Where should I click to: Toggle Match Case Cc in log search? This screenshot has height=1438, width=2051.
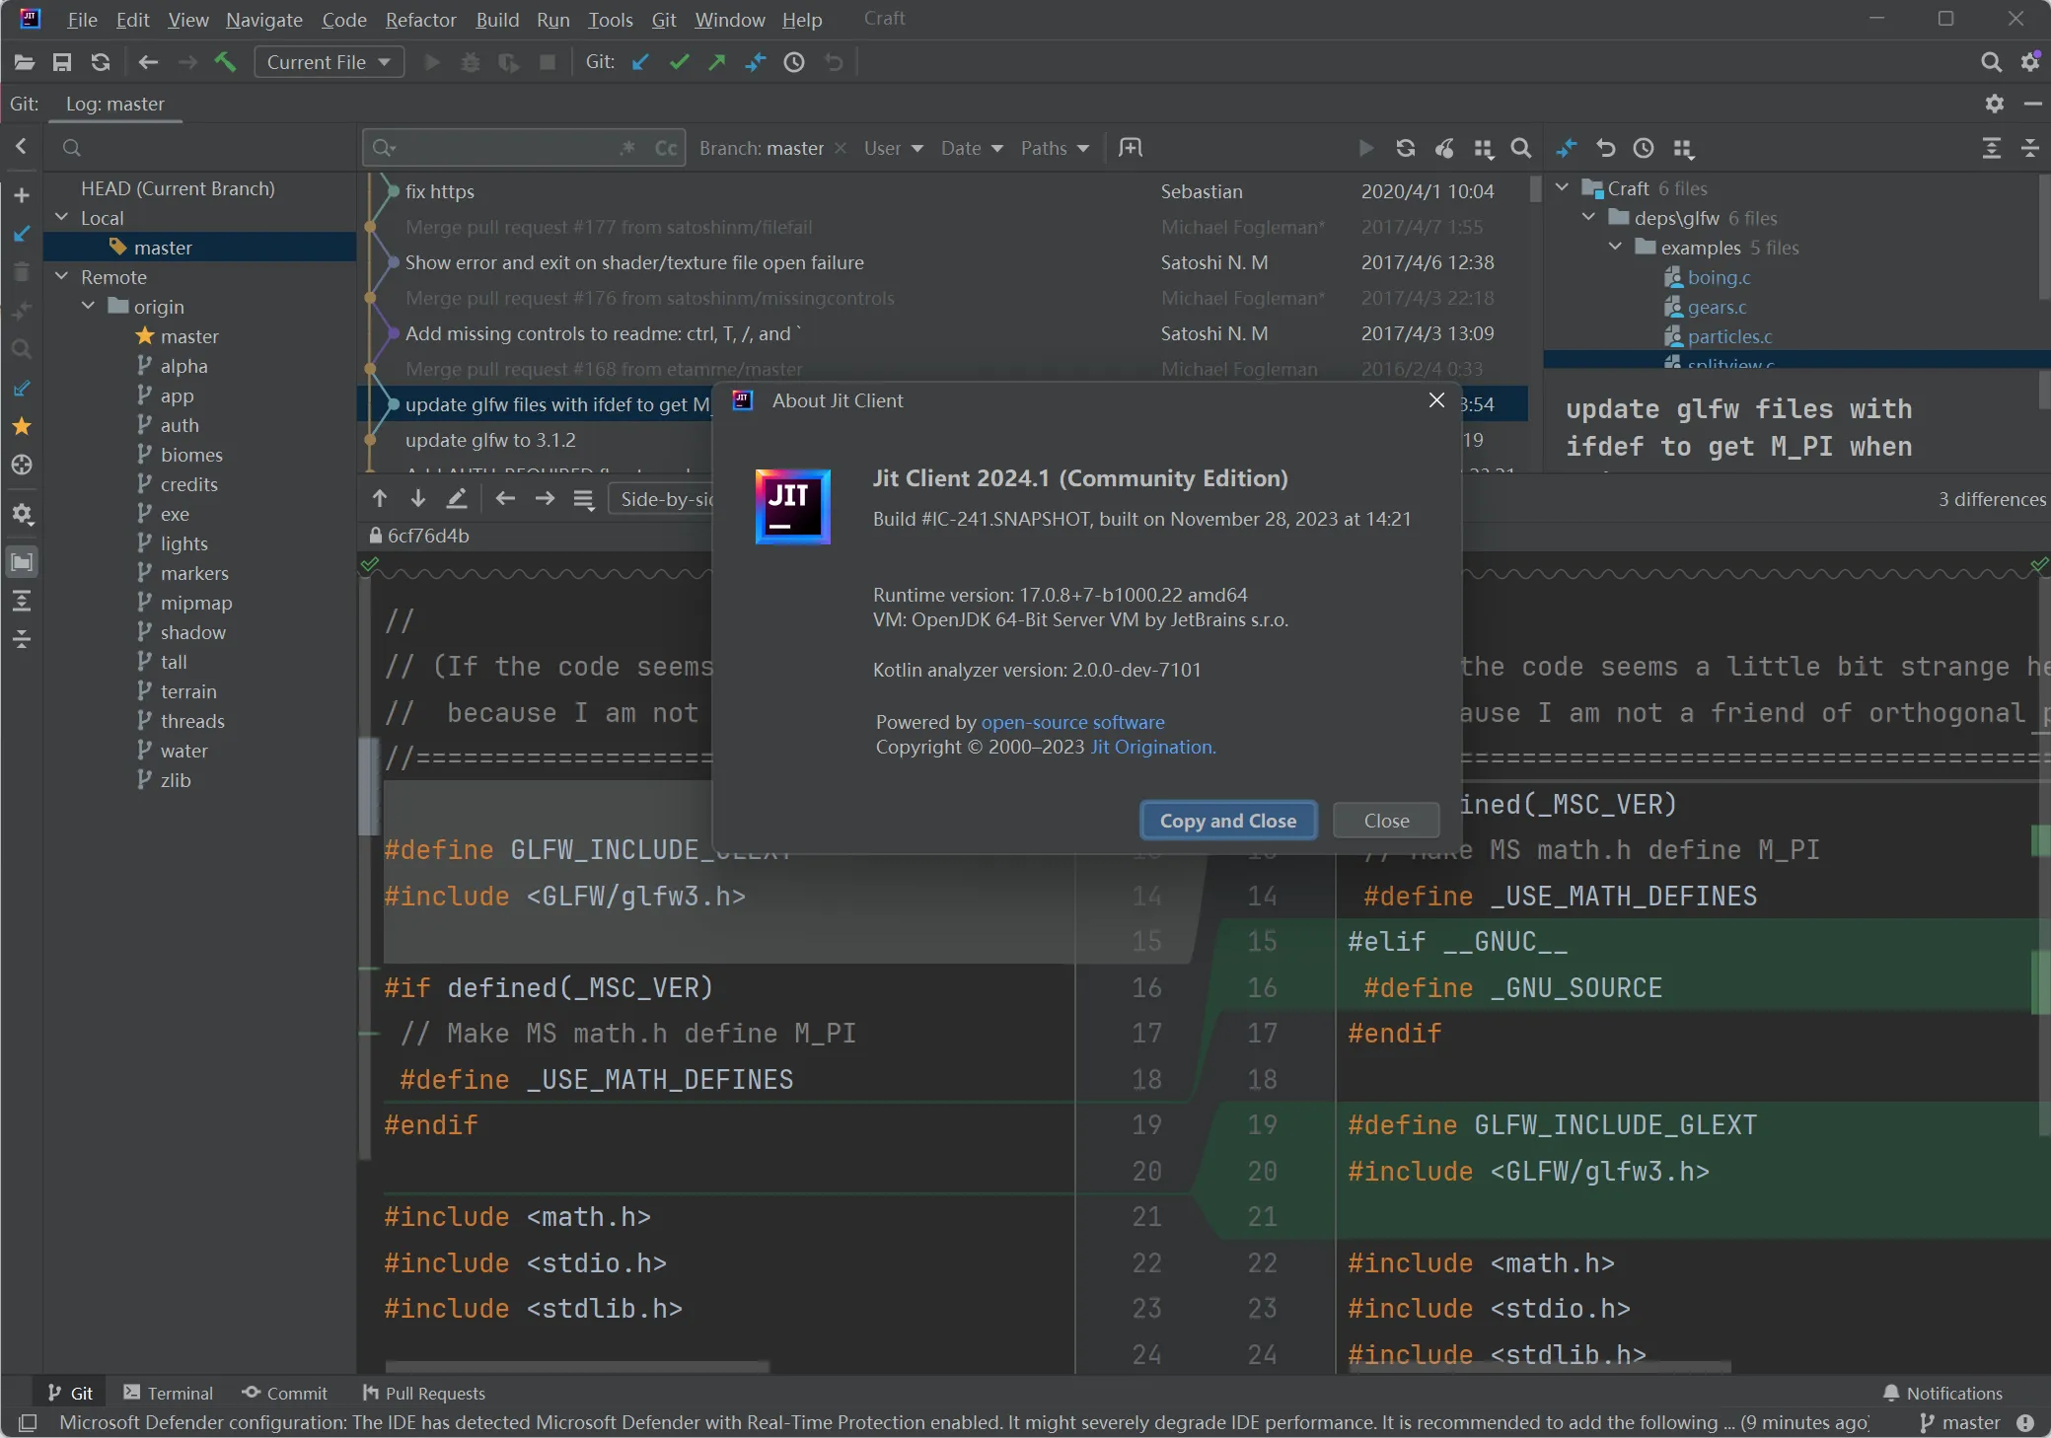pyautogui.click(x=666, y=148)
